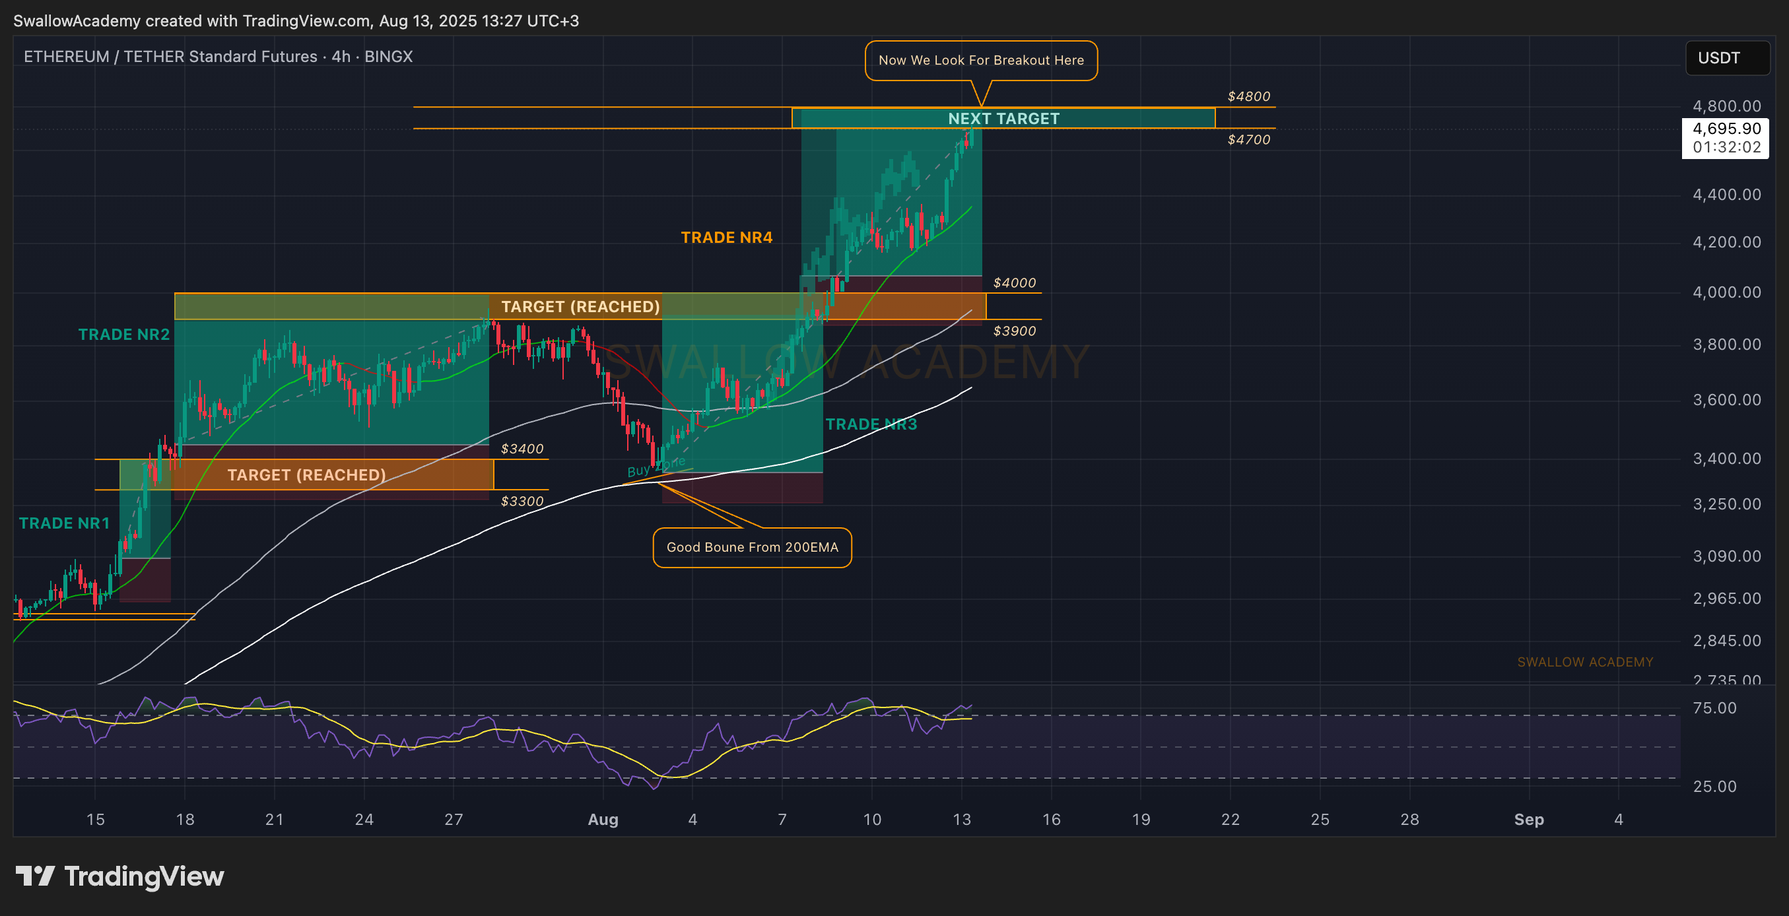Click date 27 on the time axis
Image resolution: width=1789 pixels, height=916 pixels.
tap(454, 820)
